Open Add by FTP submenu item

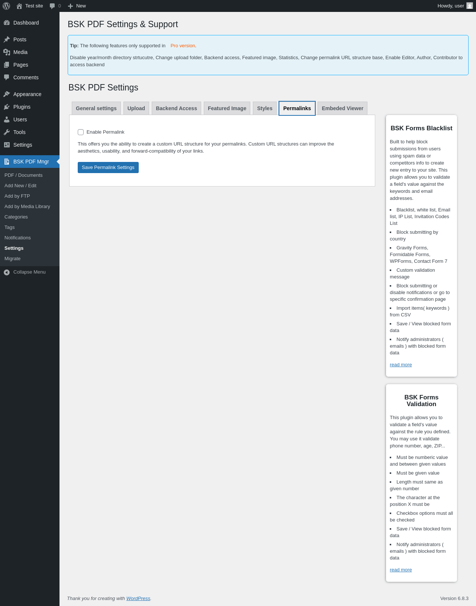17,196
